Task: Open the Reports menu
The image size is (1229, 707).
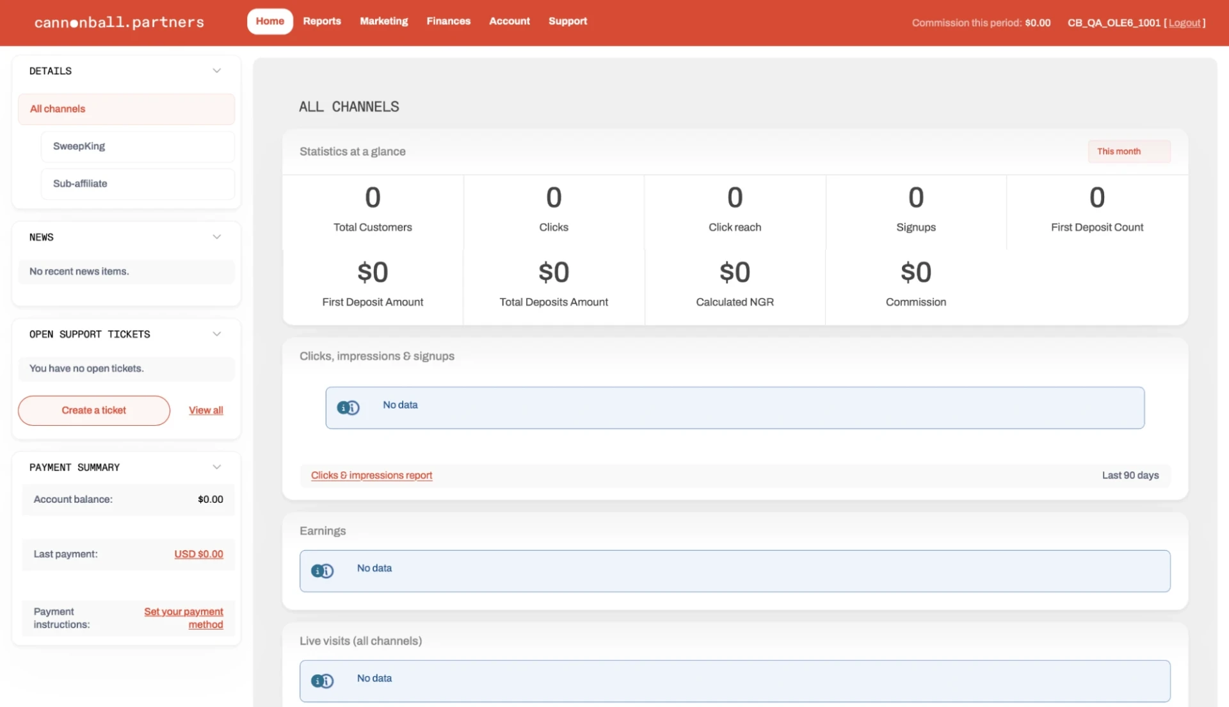Action: click(322, 21)
